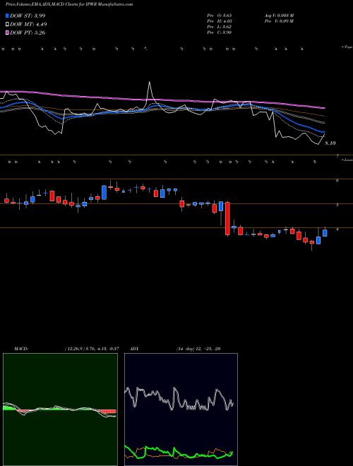Image resolution: width=353 pixels, height=466 pixels.
Task: Click the blue DOW ST legend swatch
Action: click(x=7, y=16)
